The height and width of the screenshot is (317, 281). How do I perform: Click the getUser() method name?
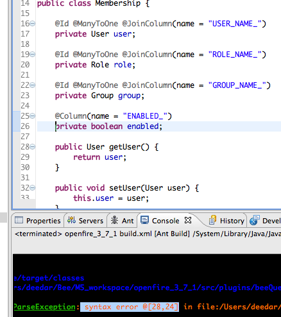tap(129, 147)
